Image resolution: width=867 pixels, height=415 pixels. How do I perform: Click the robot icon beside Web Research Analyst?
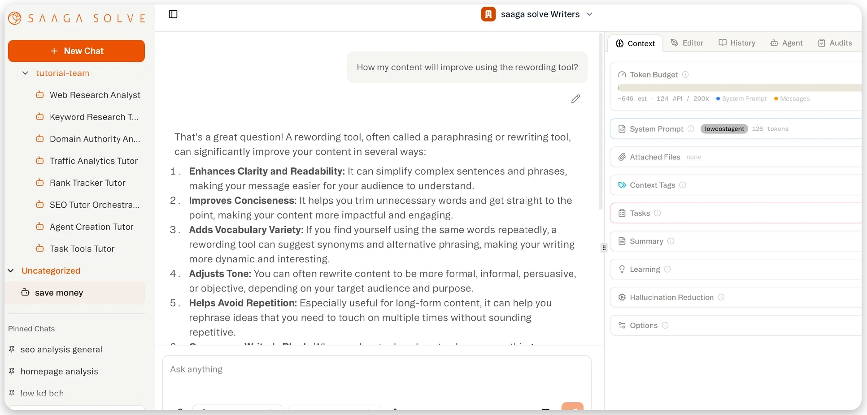click(40, 95)
